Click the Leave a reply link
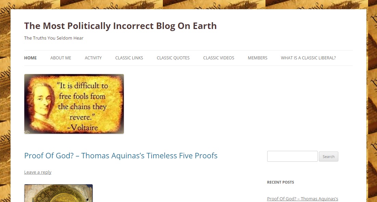Image resolution: width=377 pixels, height=202 pixels. (x=38, y=172)
